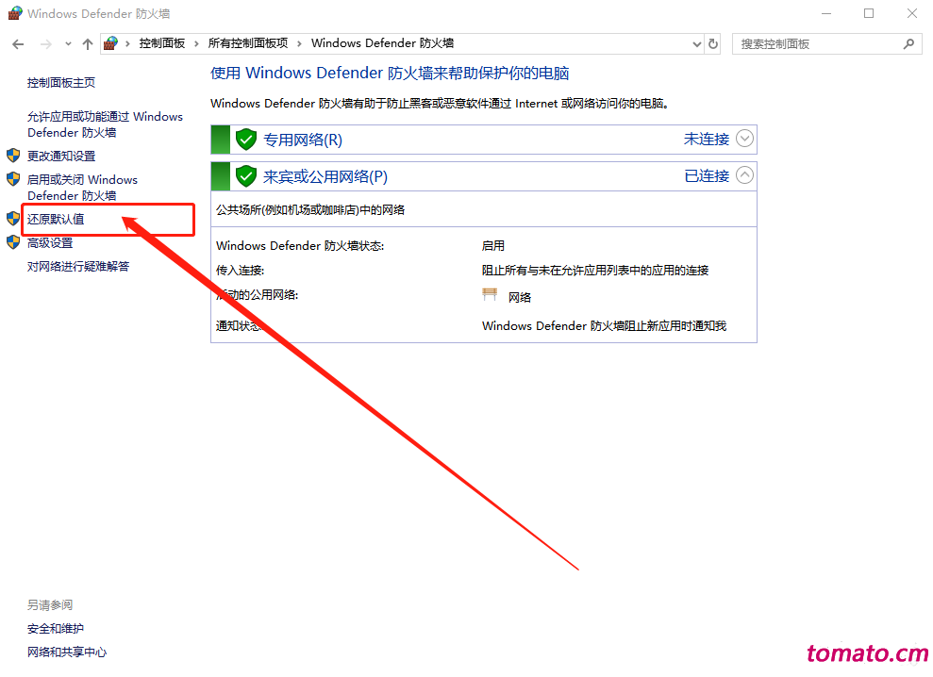Screen dimensions: 933x677
Task: Open 启用或关闭 Windows Defender 防火墙 link
Action: tap(82, 188)
